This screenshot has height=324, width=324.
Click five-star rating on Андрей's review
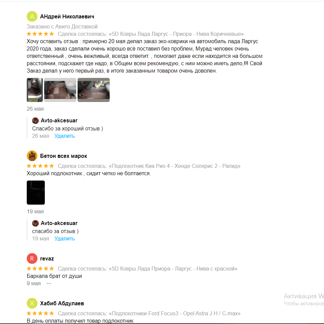40,34
